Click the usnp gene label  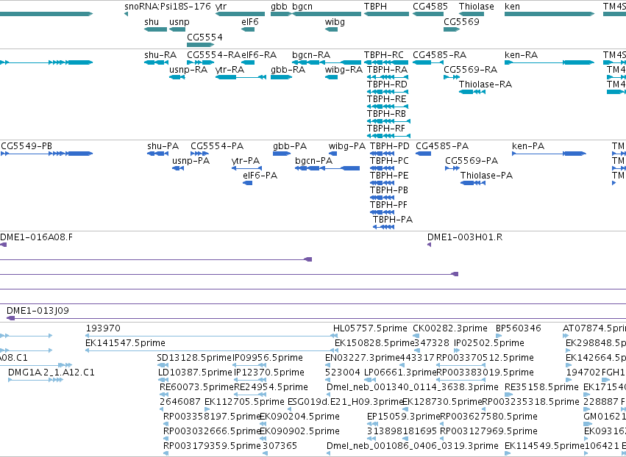[179, 22]
